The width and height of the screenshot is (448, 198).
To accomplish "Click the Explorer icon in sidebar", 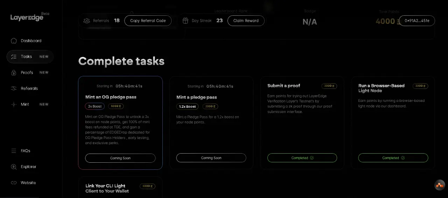I will [14, 167].
